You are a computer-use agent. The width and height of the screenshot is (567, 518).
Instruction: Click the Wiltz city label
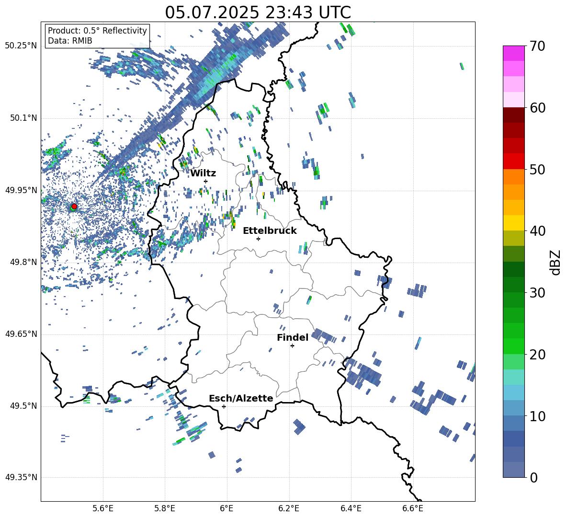pos(203,173)
